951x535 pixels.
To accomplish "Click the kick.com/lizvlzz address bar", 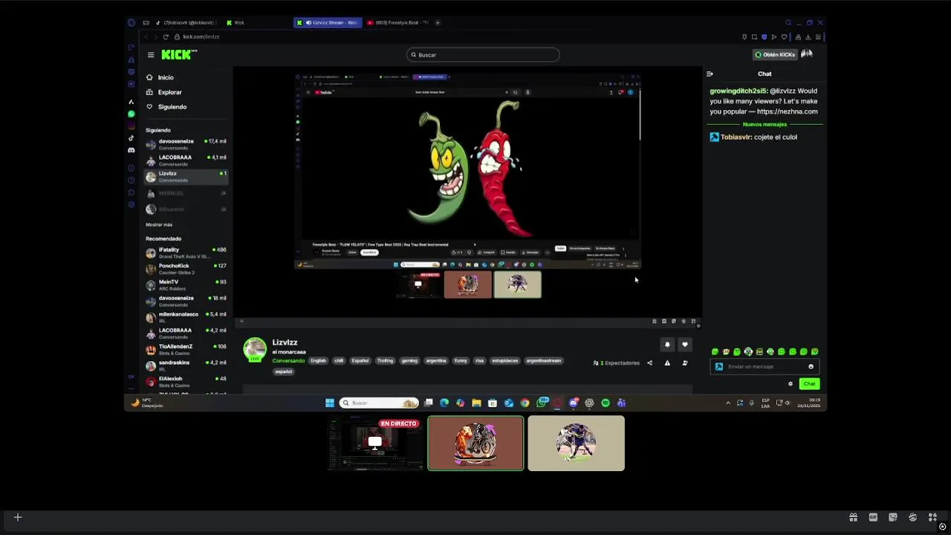I will (201, 36).
